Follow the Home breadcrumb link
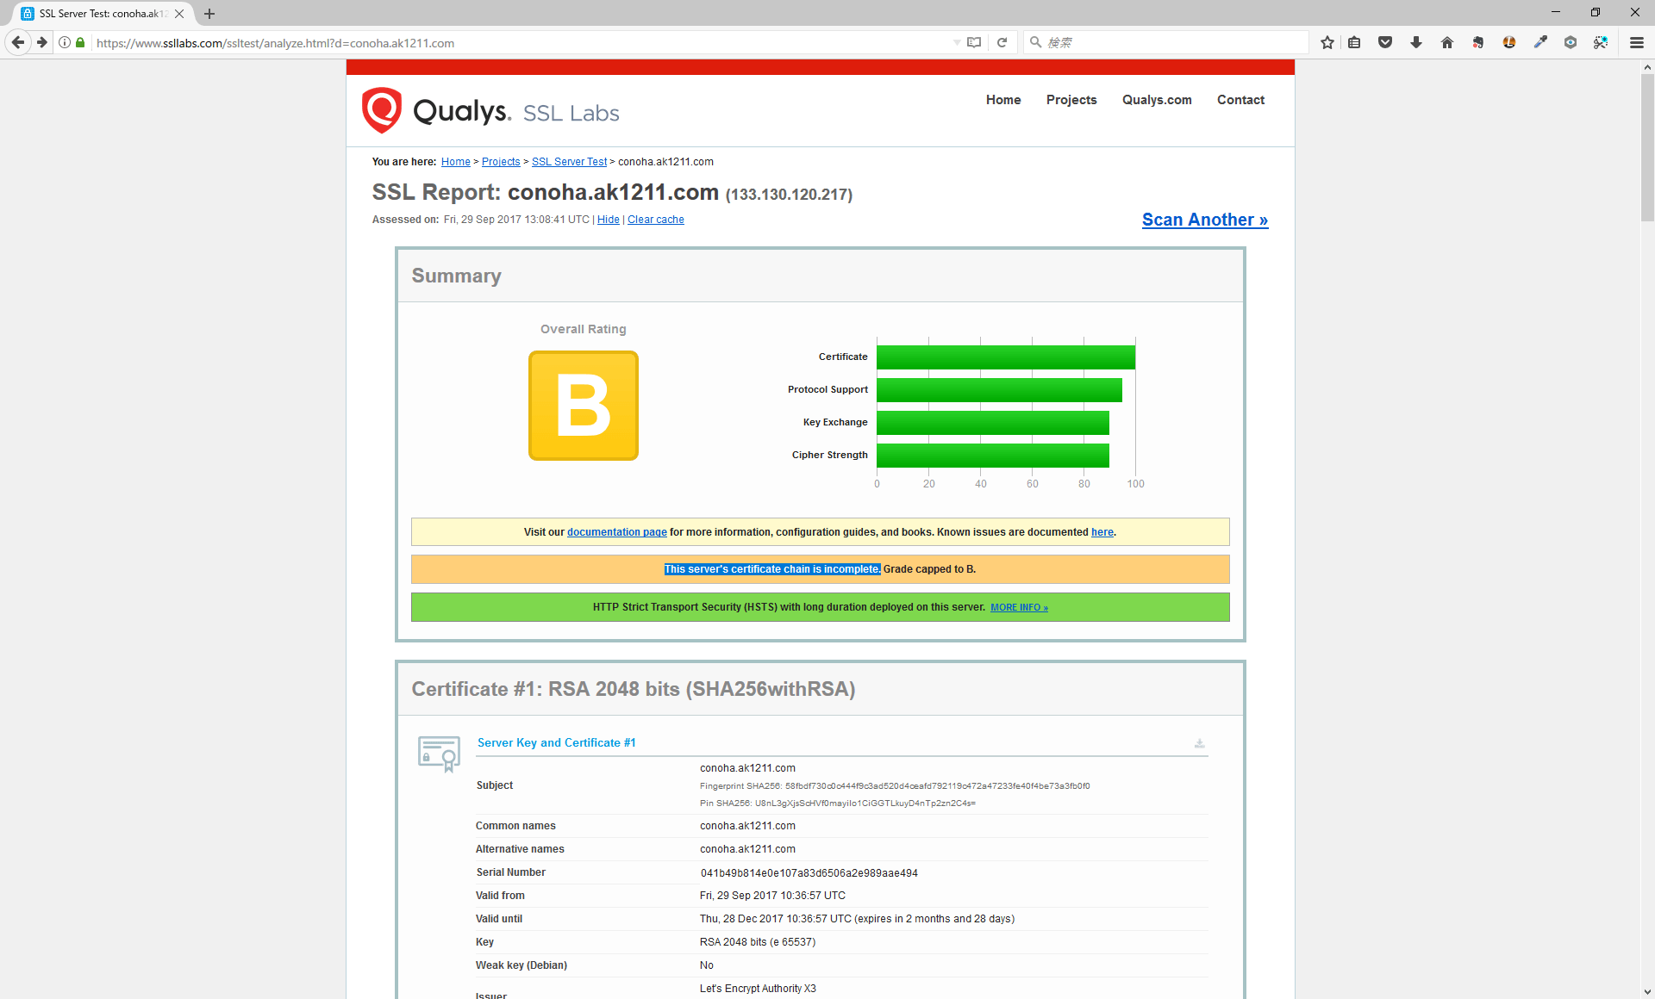 [456, 162]
